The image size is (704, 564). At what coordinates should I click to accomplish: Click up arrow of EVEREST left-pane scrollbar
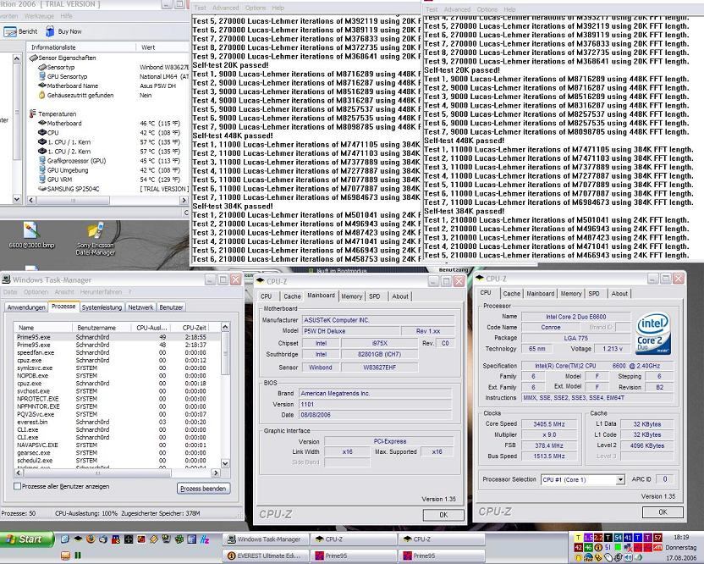17,58
